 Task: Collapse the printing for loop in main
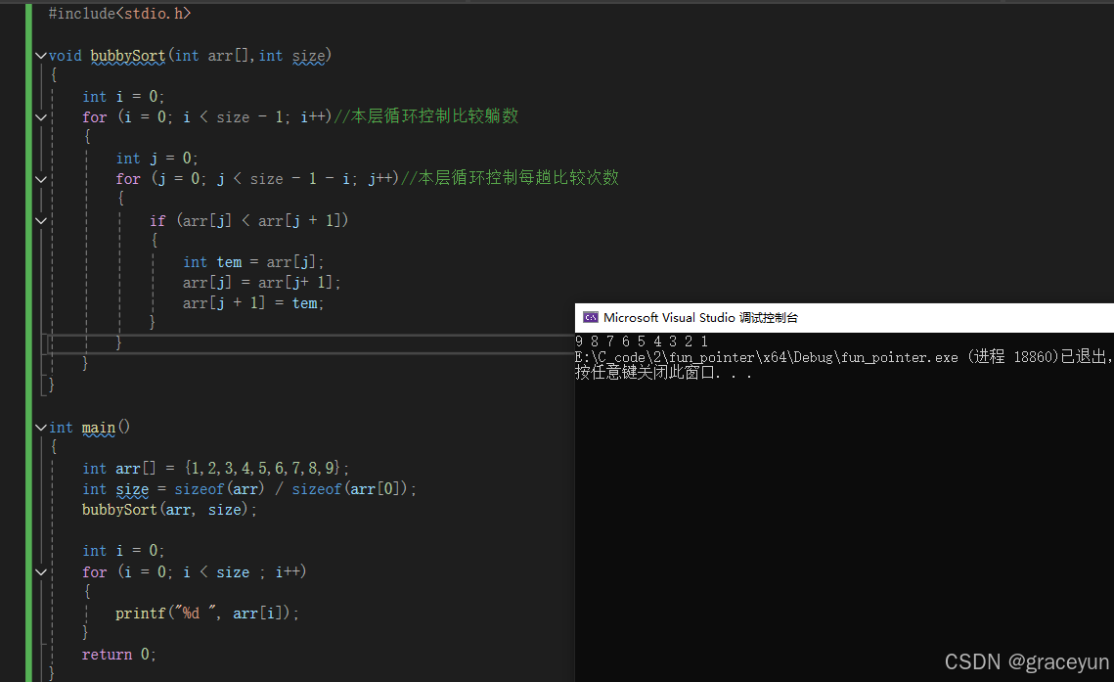(40, 571)
